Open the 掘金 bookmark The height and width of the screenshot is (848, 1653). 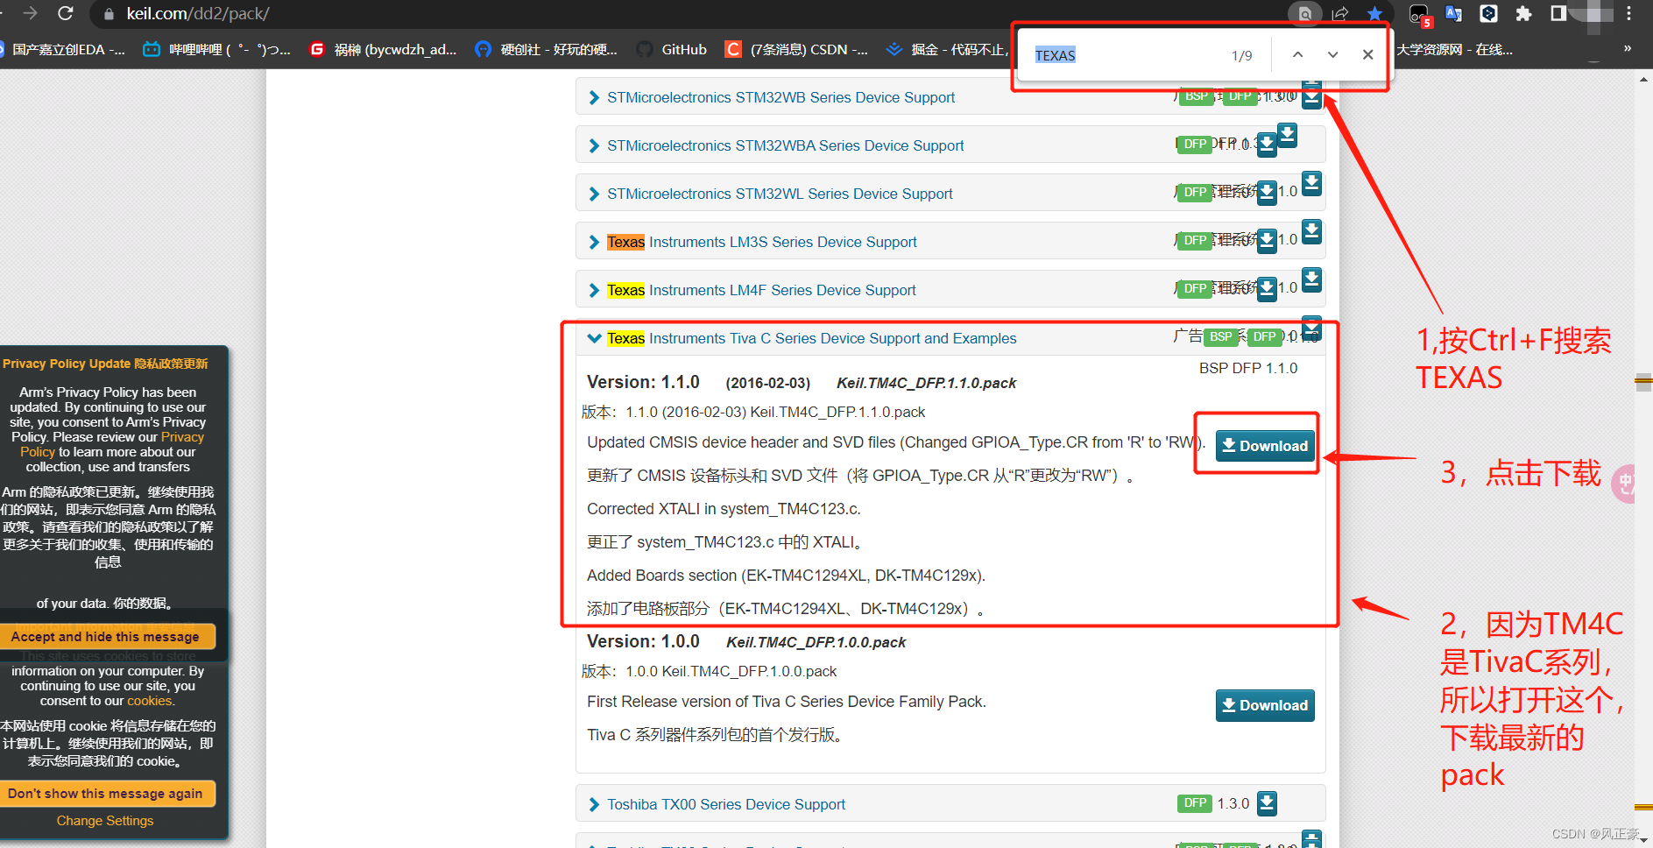coord(946,49)
